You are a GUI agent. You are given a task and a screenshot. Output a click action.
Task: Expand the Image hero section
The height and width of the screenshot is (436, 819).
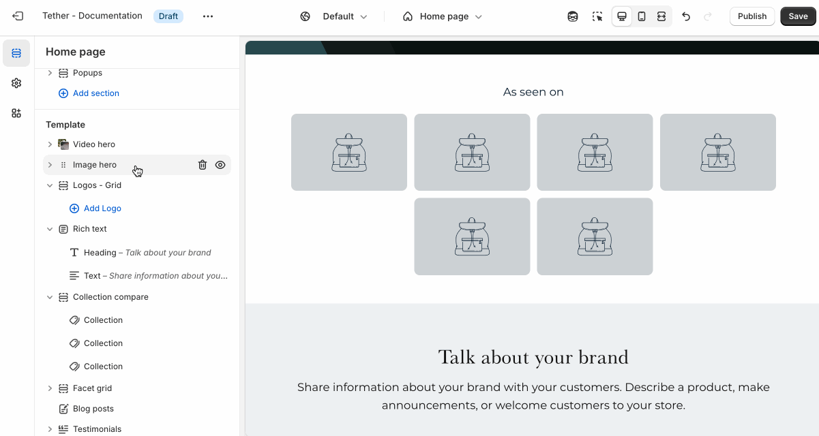(x=50, y=165)
